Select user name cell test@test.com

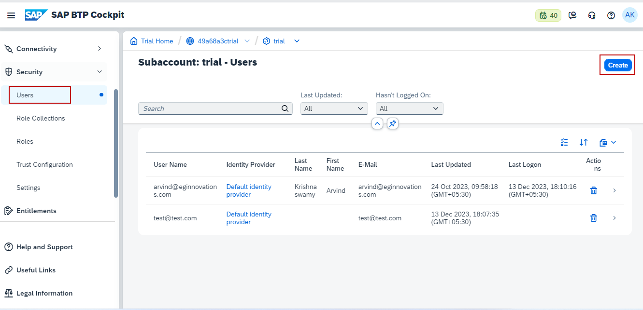(175, 218)
